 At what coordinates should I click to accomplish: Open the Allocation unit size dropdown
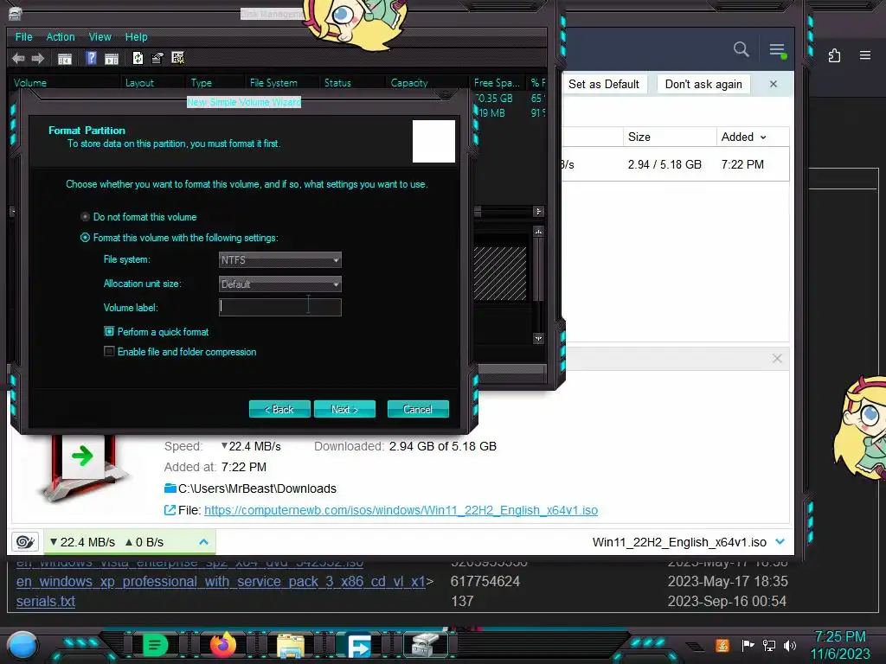(280, 284)
